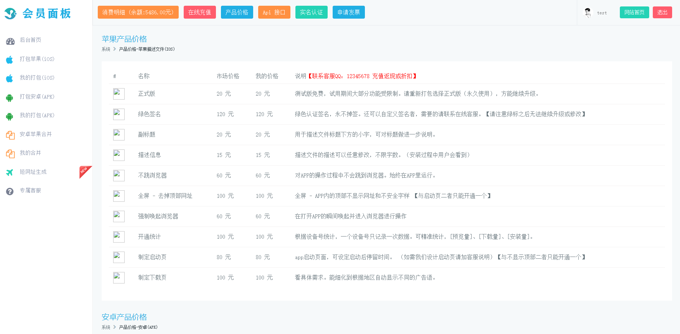
Task: Click the merge icon beside 安卓苹果合并
Action: coord(10,135)
